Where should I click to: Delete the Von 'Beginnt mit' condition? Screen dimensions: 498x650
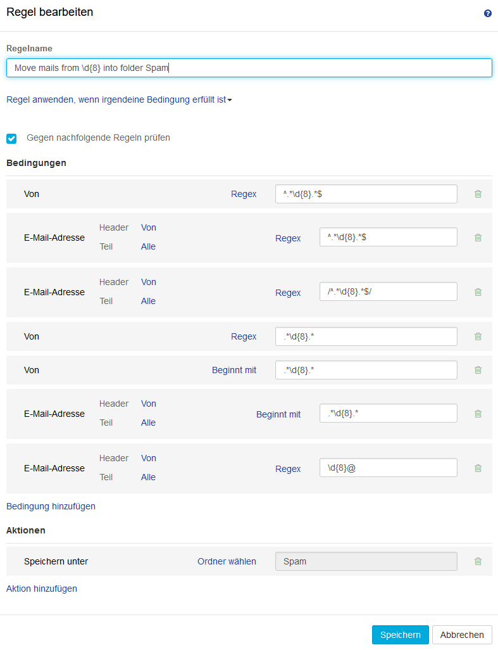click(478, 370)
